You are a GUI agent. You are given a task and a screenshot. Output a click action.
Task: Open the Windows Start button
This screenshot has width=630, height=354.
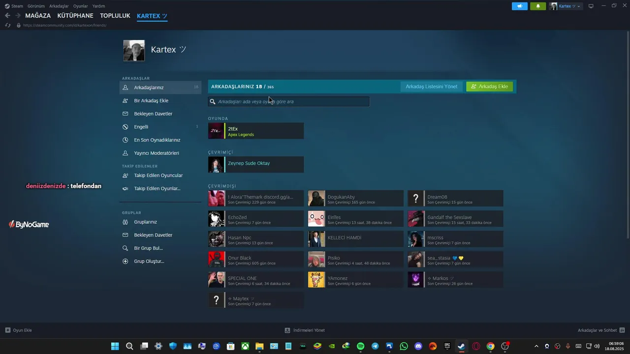point(115,346)
